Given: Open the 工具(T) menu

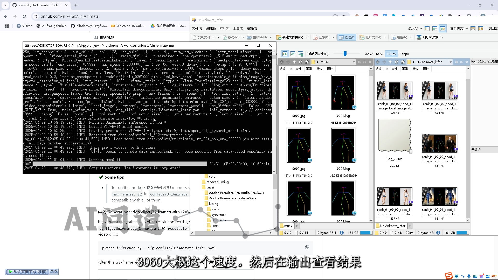Looking at the screenshot, I should tap(238, 29).
